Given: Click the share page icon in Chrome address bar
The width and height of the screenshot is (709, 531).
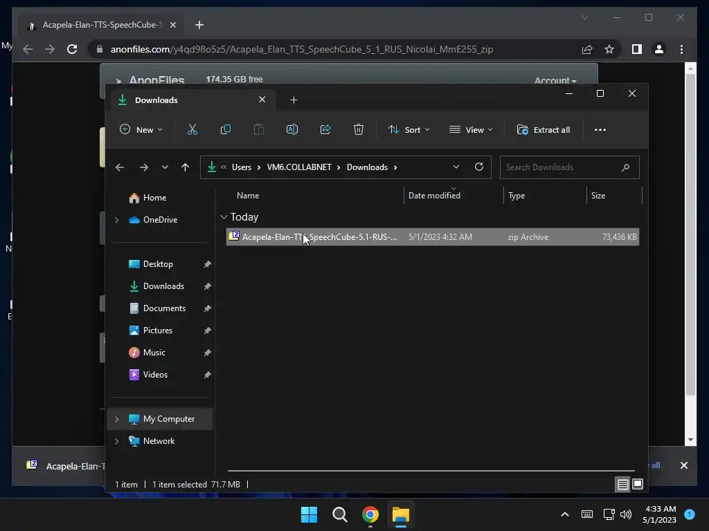Looking at the screenshot, I should pos(587,49).
